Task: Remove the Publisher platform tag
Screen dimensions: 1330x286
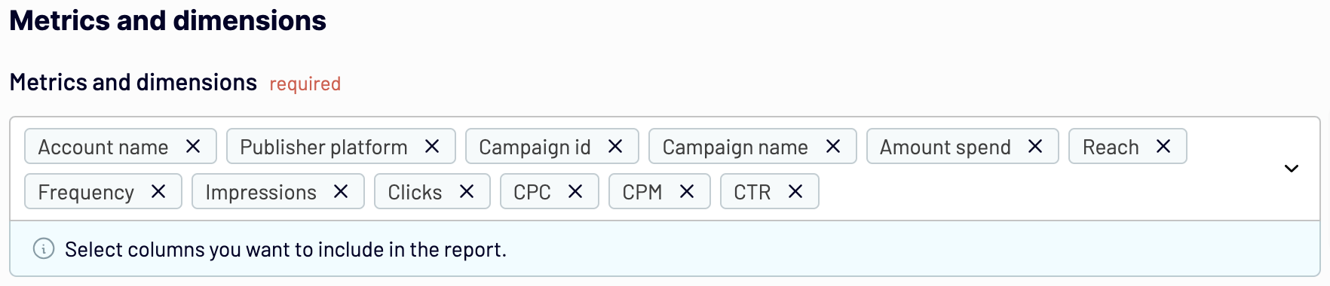Action: click(x=432, y=146)
